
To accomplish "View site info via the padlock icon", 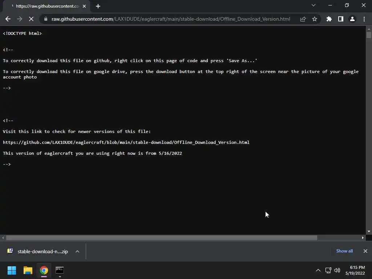I will tap(46, 19).
